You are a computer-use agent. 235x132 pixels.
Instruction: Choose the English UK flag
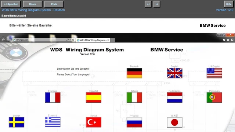pyautogui.click(x=175, y=73)
